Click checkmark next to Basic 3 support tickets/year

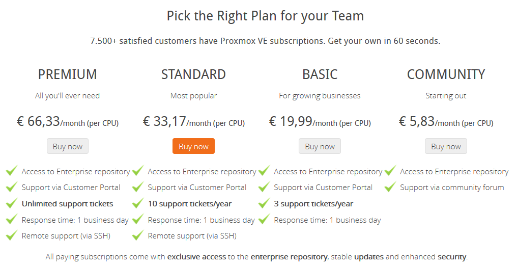264,203
